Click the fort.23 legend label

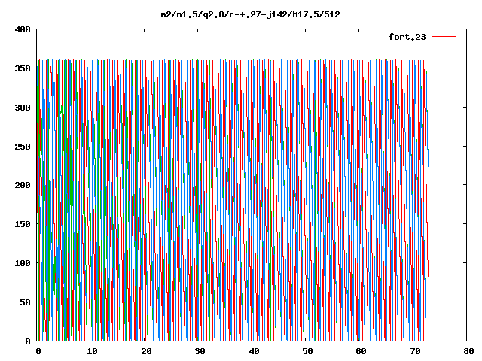point(407,37)
